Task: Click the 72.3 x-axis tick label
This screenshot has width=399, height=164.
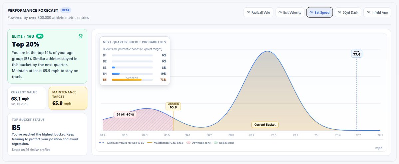Action: pos(274,135)
